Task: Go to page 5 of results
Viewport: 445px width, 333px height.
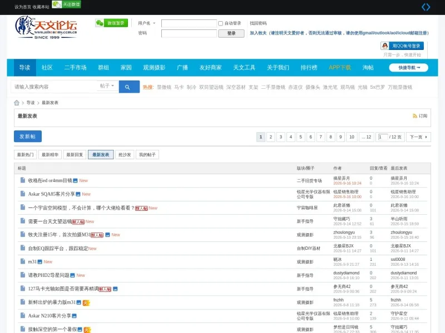Action: tap(300, 137)
